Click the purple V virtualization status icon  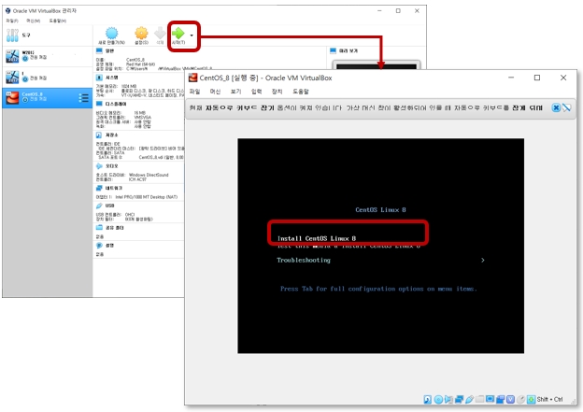[510, 399]
